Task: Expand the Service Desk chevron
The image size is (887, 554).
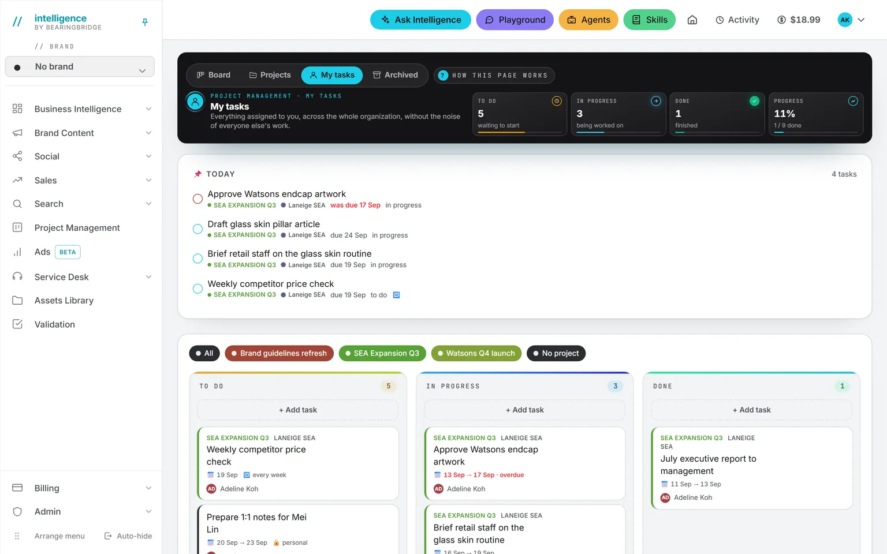Action: point(148,277)
